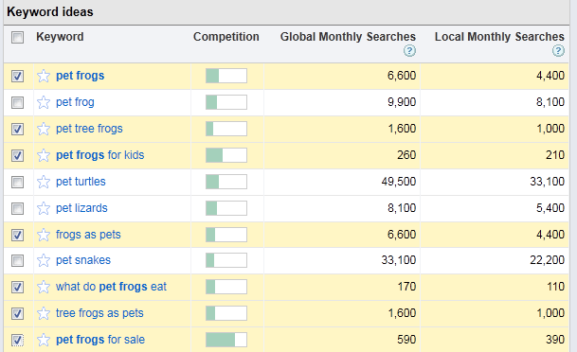Open the 'pet turtles' keyword link
Screen dimensions: 577x352
(81, 182)
